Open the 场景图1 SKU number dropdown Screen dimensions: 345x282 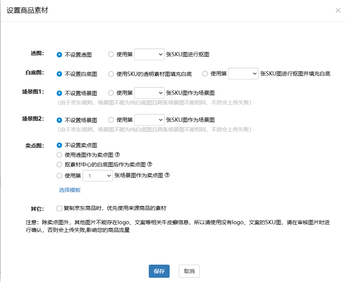[150, 93]
